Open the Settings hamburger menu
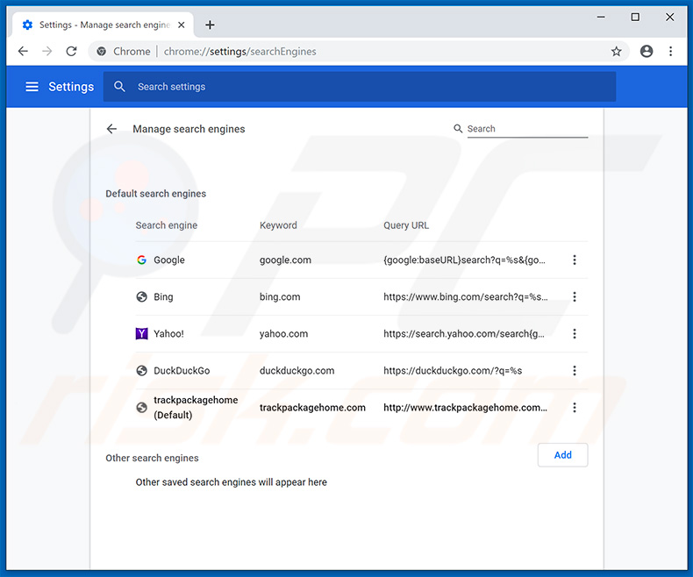Viewport: 693px width, 577px height. click(x=32, y=87)
